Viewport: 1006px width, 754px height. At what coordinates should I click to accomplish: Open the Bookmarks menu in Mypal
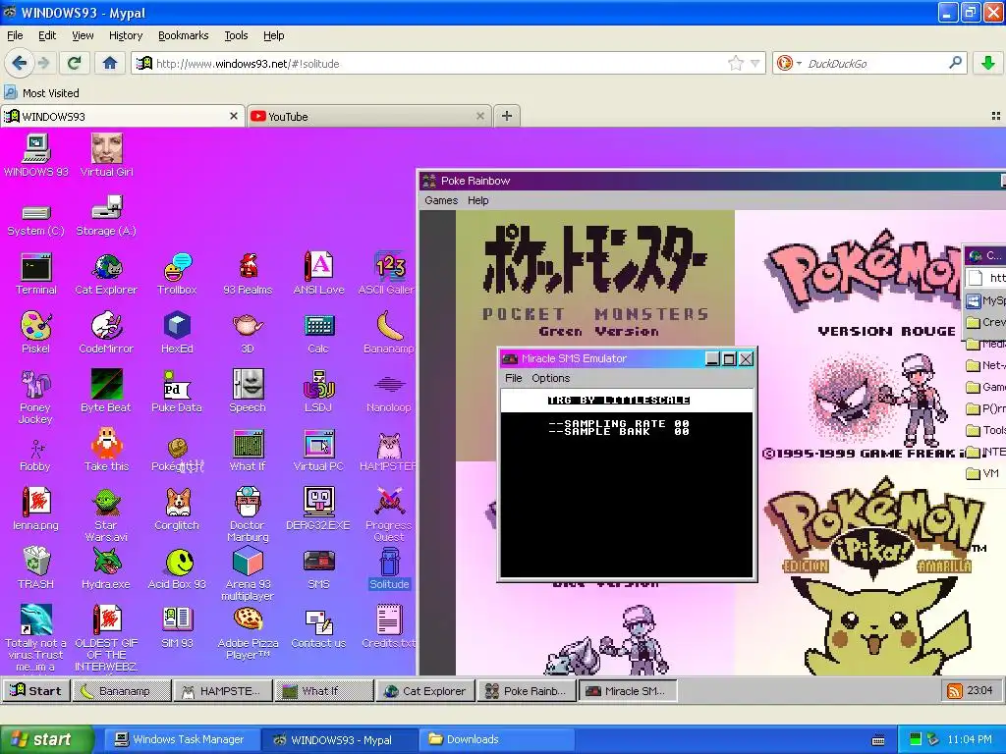tap(184, 35)
